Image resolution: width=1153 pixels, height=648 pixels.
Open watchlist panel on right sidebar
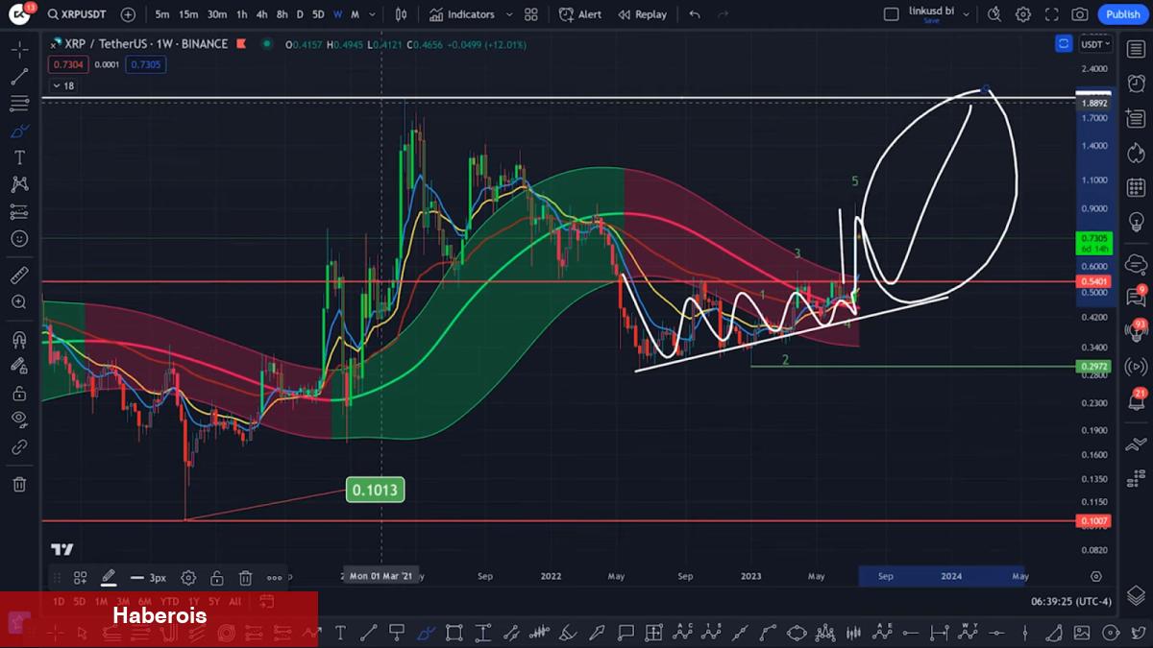tap(1135, 50)
